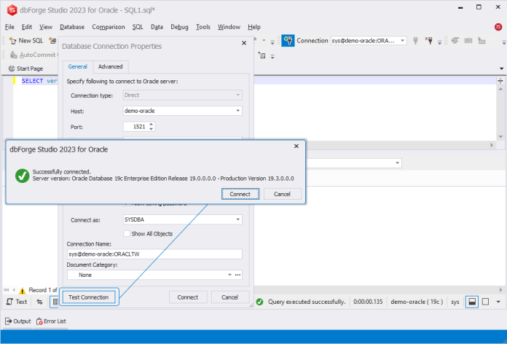Image resolution: width=507 pixels, height=344 pixels.
Task: Click the split-pane layout icon in status bar
Action: click(x=472, y=302)
